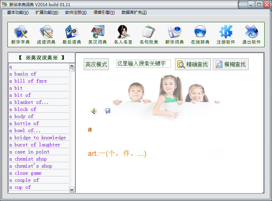The image size is (272, 201).
Task: Click the word list scroll up arrow
Action: pyautogui.click(x=72, y=66)
